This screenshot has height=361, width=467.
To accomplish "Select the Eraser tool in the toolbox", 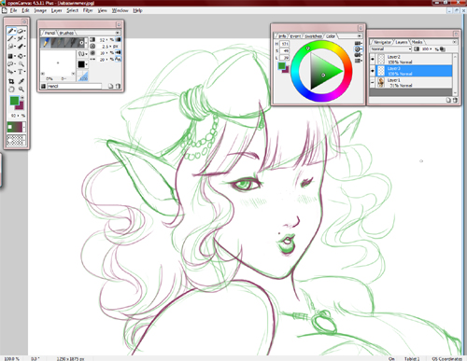I will coord(21,31).
